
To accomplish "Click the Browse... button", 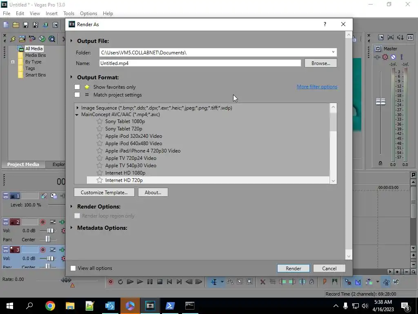I will click(x=321, y=63).
